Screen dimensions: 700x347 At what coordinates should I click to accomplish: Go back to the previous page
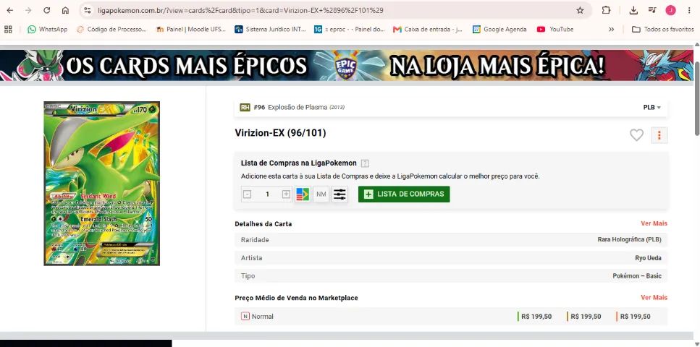point(10,10)
